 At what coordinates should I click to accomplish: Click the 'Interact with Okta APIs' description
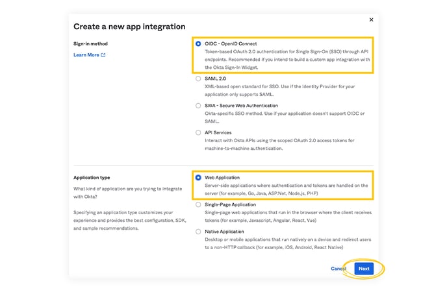[x=279, y=145]
